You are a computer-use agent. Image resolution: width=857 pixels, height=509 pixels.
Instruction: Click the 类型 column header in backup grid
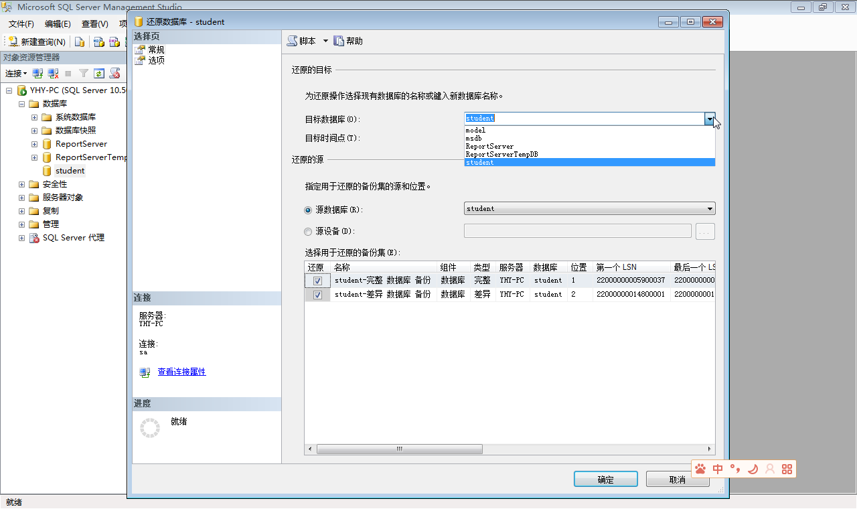coord(482,267)
